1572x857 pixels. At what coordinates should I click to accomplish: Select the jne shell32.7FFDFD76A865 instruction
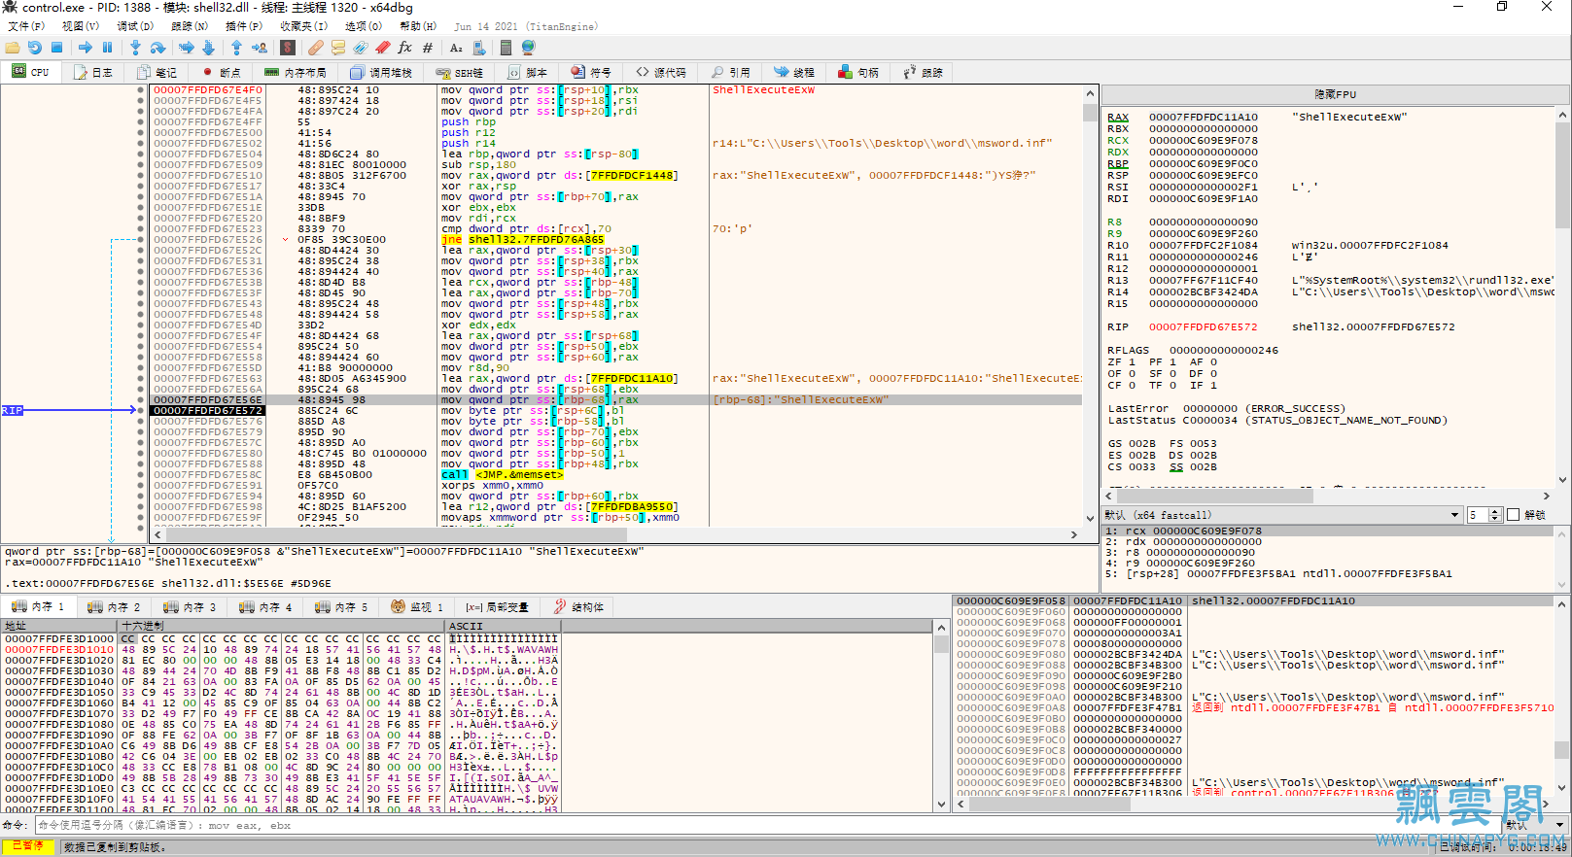pyautogui.click(x=522, y=239)
